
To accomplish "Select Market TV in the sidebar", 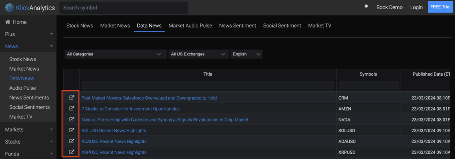I will tap(21, 117).
